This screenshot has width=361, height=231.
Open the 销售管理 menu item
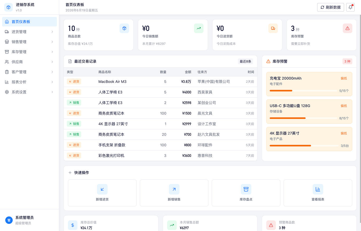[29, 42]
